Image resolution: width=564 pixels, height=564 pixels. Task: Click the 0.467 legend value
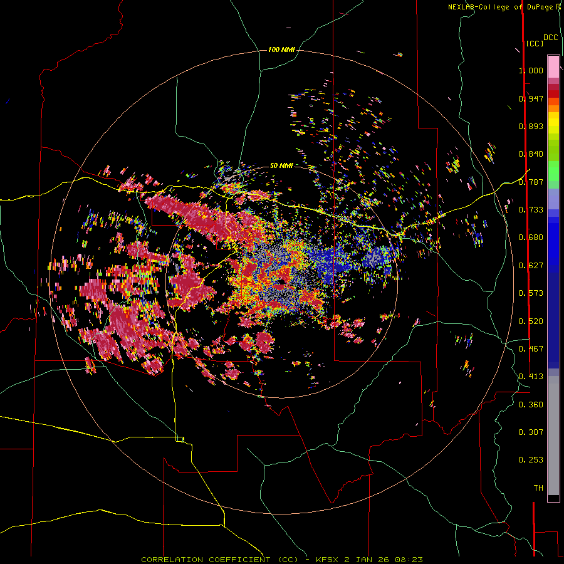(x=531, y=349)
